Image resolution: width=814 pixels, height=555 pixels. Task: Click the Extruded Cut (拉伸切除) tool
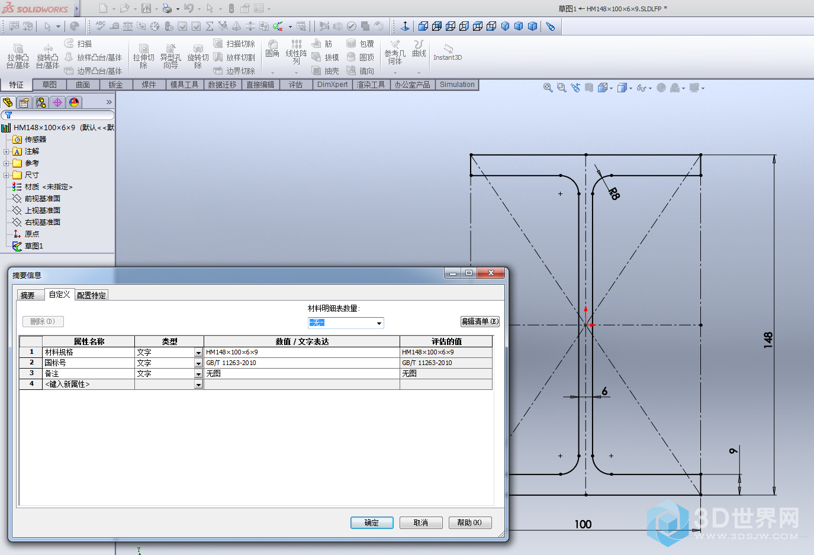[143, 56]
